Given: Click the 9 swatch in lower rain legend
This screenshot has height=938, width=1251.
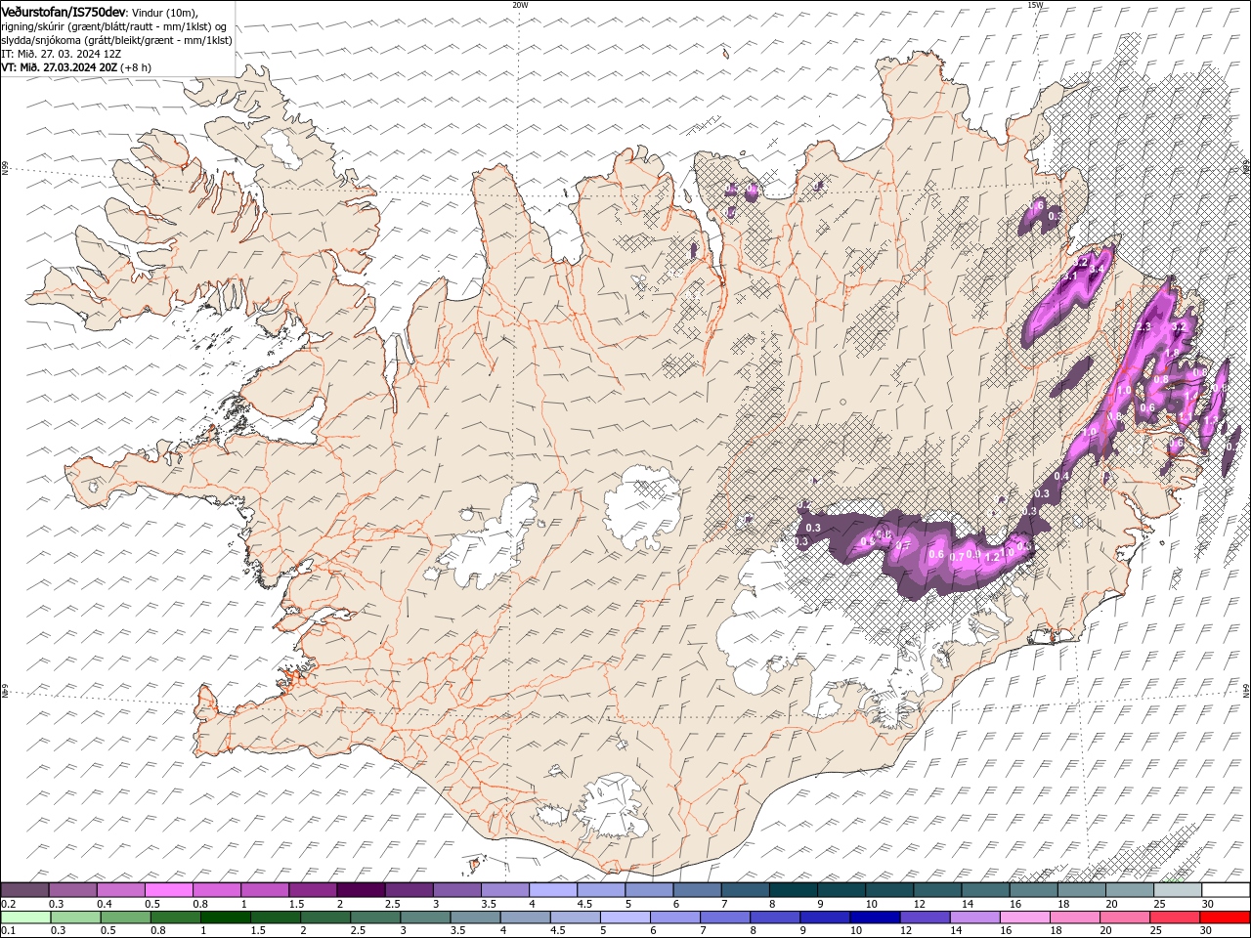Looking at the screenshot, I should pos(826,917).
